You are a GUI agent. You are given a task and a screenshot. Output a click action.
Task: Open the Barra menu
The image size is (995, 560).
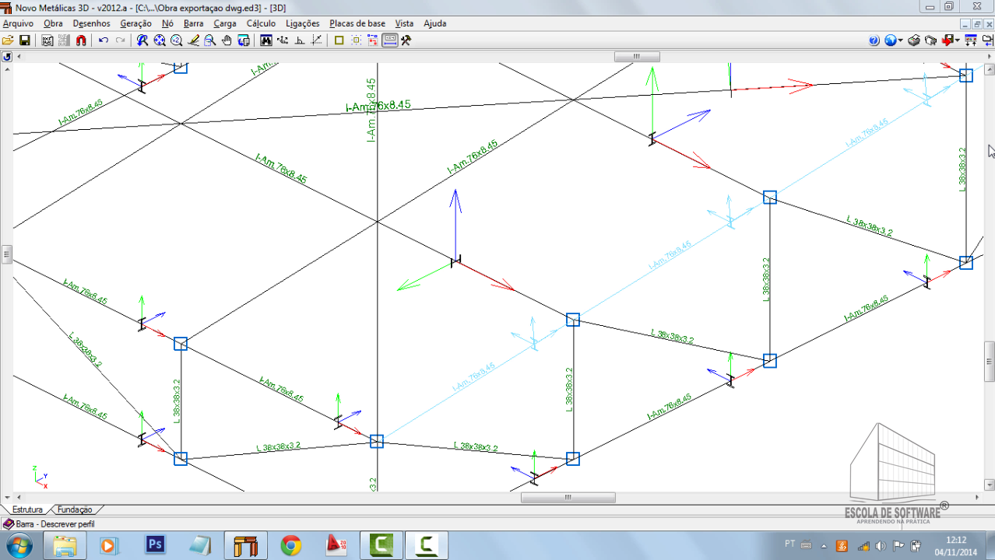pyautogui.click(x=193, y=23)
